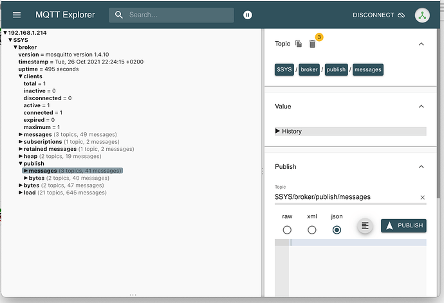Viewport: 444px width, 303px height.
Task: Expand the load tree node
Action: (x=21, y=193)
